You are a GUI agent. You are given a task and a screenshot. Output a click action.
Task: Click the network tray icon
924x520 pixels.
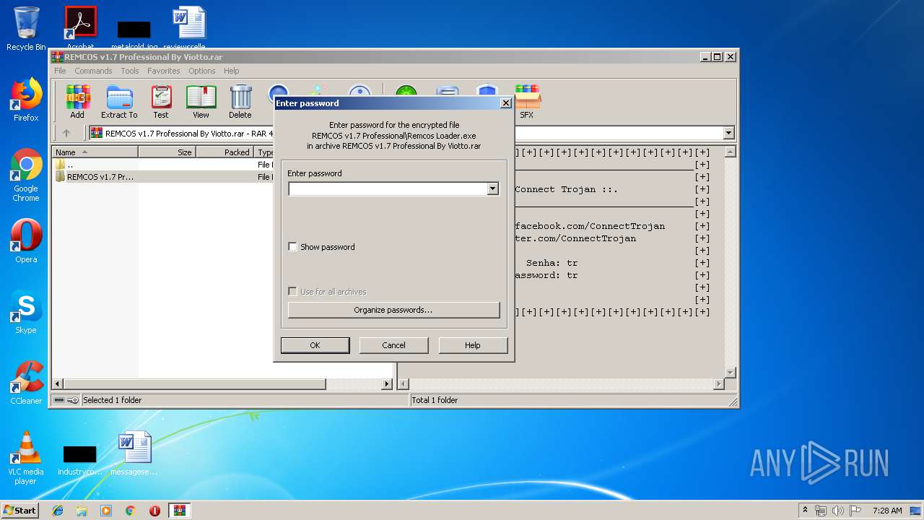[x=821, y=511]
